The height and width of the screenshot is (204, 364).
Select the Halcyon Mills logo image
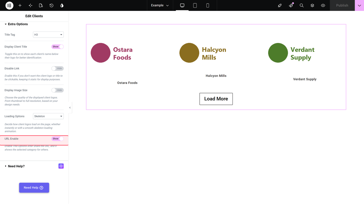pos(203,53)
